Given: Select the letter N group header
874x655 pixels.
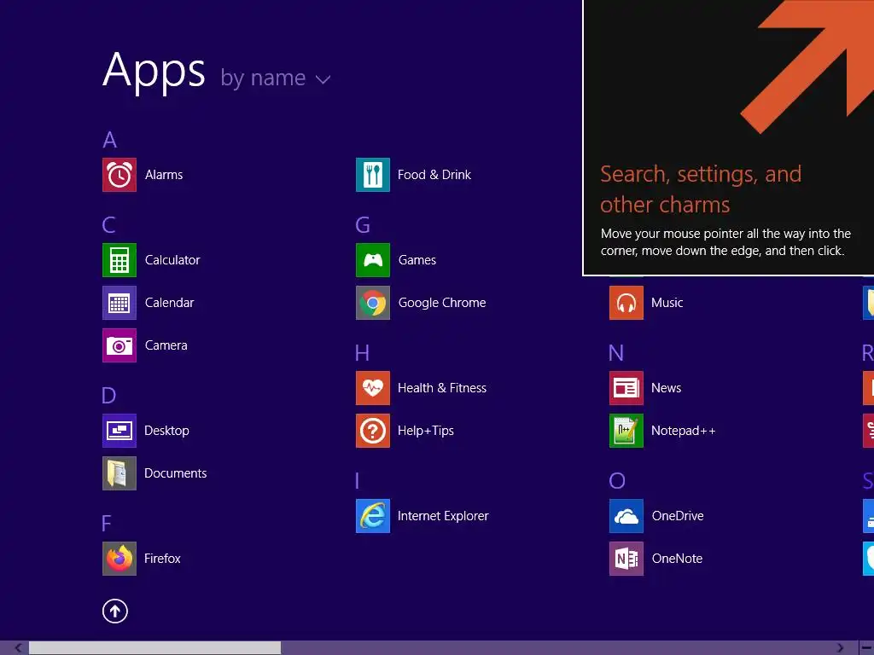Looking at the screenshot, I should point(616,353).
